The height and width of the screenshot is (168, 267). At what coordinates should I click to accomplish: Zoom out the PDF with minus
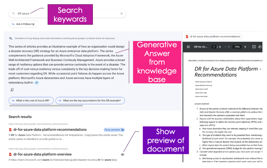pyautogui.click(x=229, y=47)
